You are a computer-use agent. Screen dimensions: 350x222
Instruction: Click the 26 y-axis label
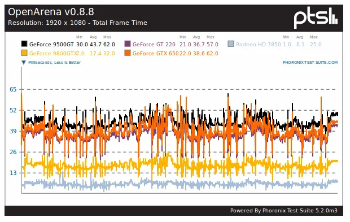tap(13, 152)
